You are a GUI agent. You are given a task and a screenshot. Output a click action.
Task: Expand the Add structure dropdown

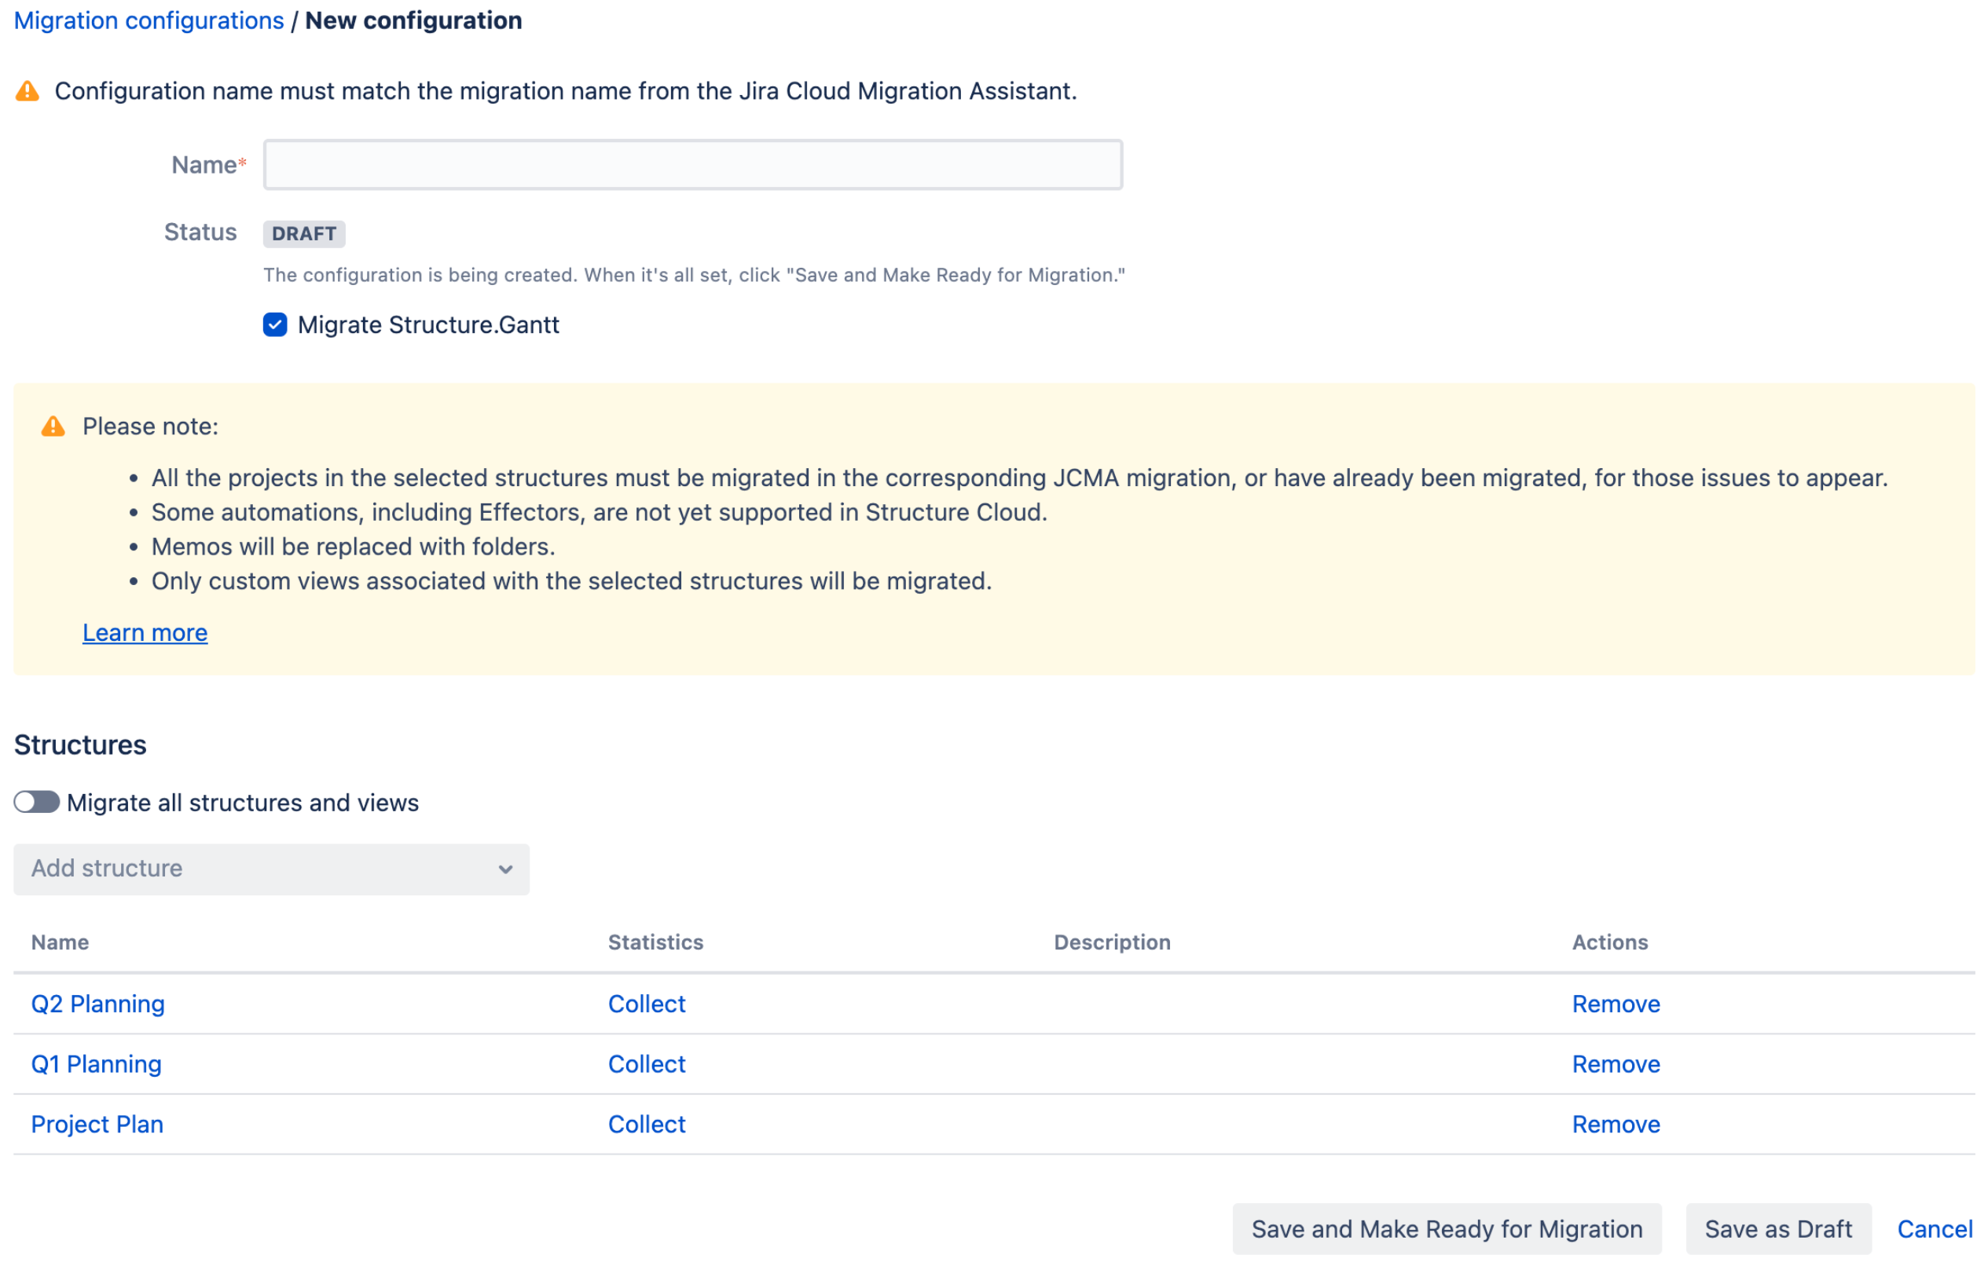272,869
